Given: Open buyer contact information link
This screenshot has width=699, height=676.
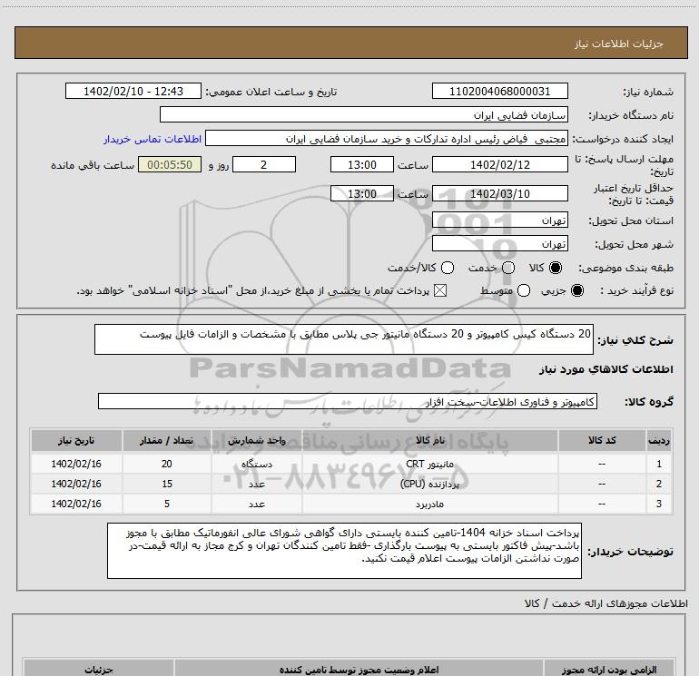Looking at the screenshot, I should [153, 139].
